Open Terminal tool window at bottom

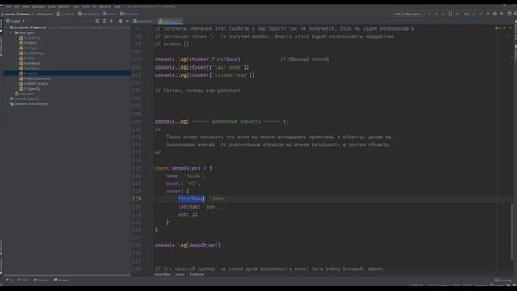[x=61, y=280]
